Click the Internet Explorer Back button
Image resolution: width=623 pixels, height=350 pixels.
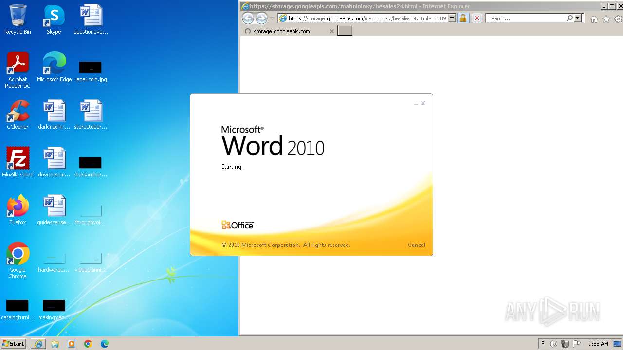(x=248, y=18)
